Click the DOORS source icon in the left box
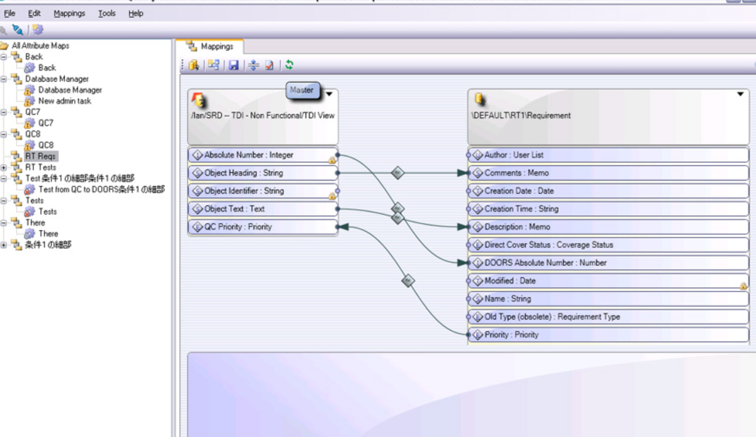756x437 pixels. pos(198,100)
